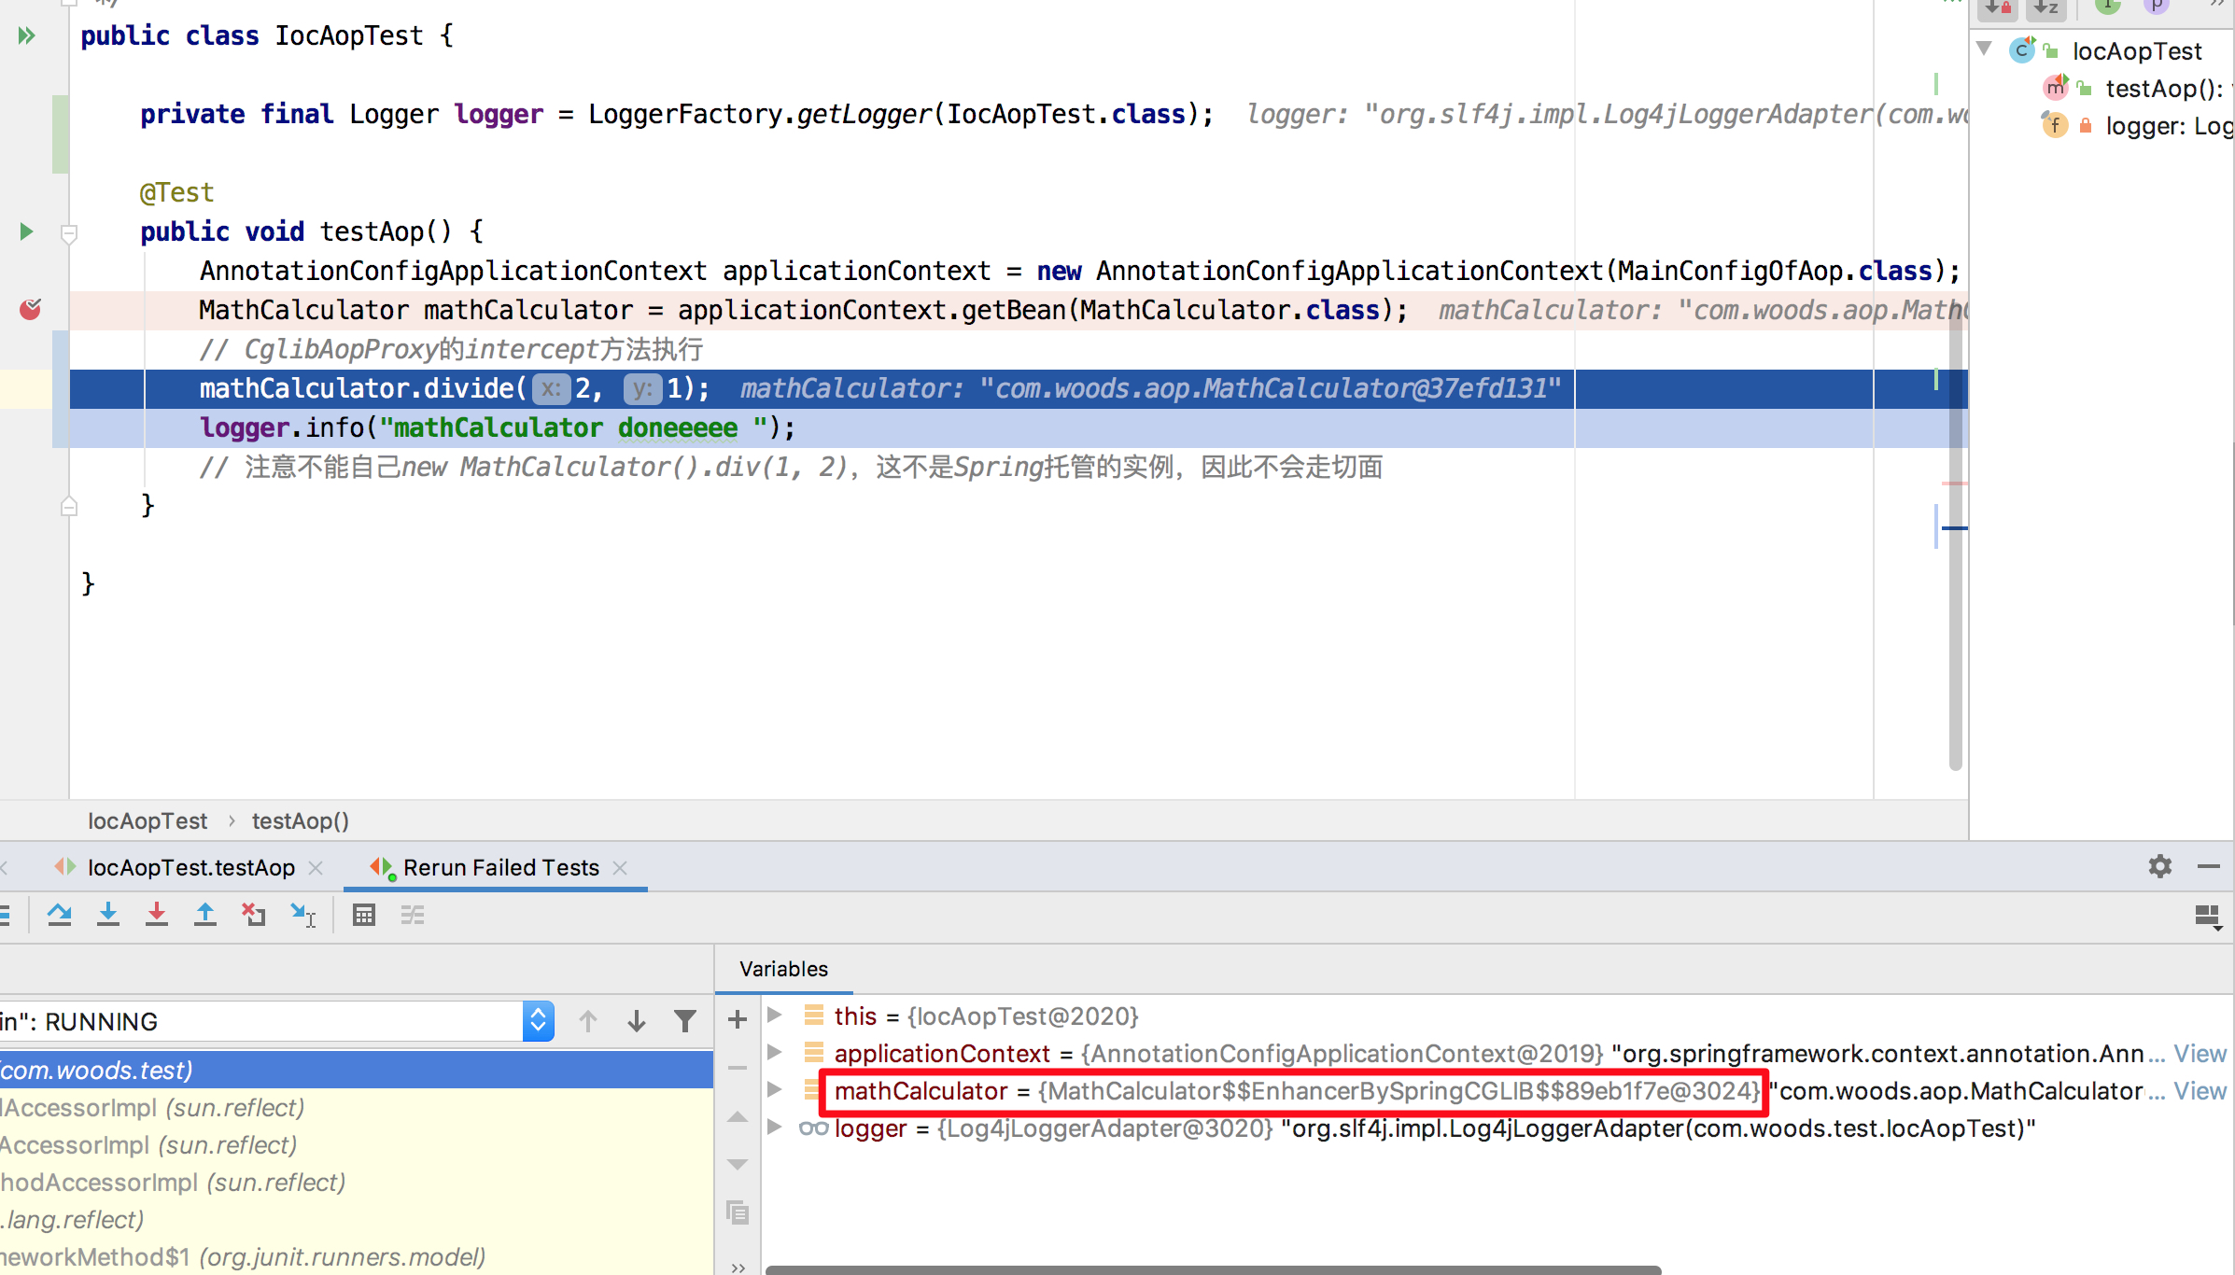The image size is (2235, 1275).
Task: Click the editor vertical scrollbar
Action: coord(1955,560)
